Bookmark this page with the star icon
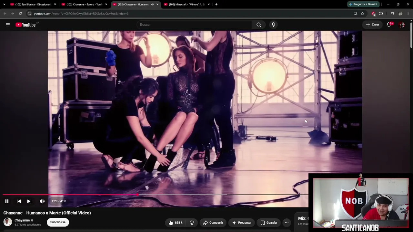The width and height of the screenshot is (413, 232). pyautogui.click(x=362, y=14)
